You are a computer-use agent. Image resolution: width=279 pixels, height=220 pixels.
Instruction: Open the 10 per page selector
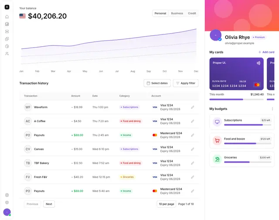pyautogui.click(x=167, y=204)
